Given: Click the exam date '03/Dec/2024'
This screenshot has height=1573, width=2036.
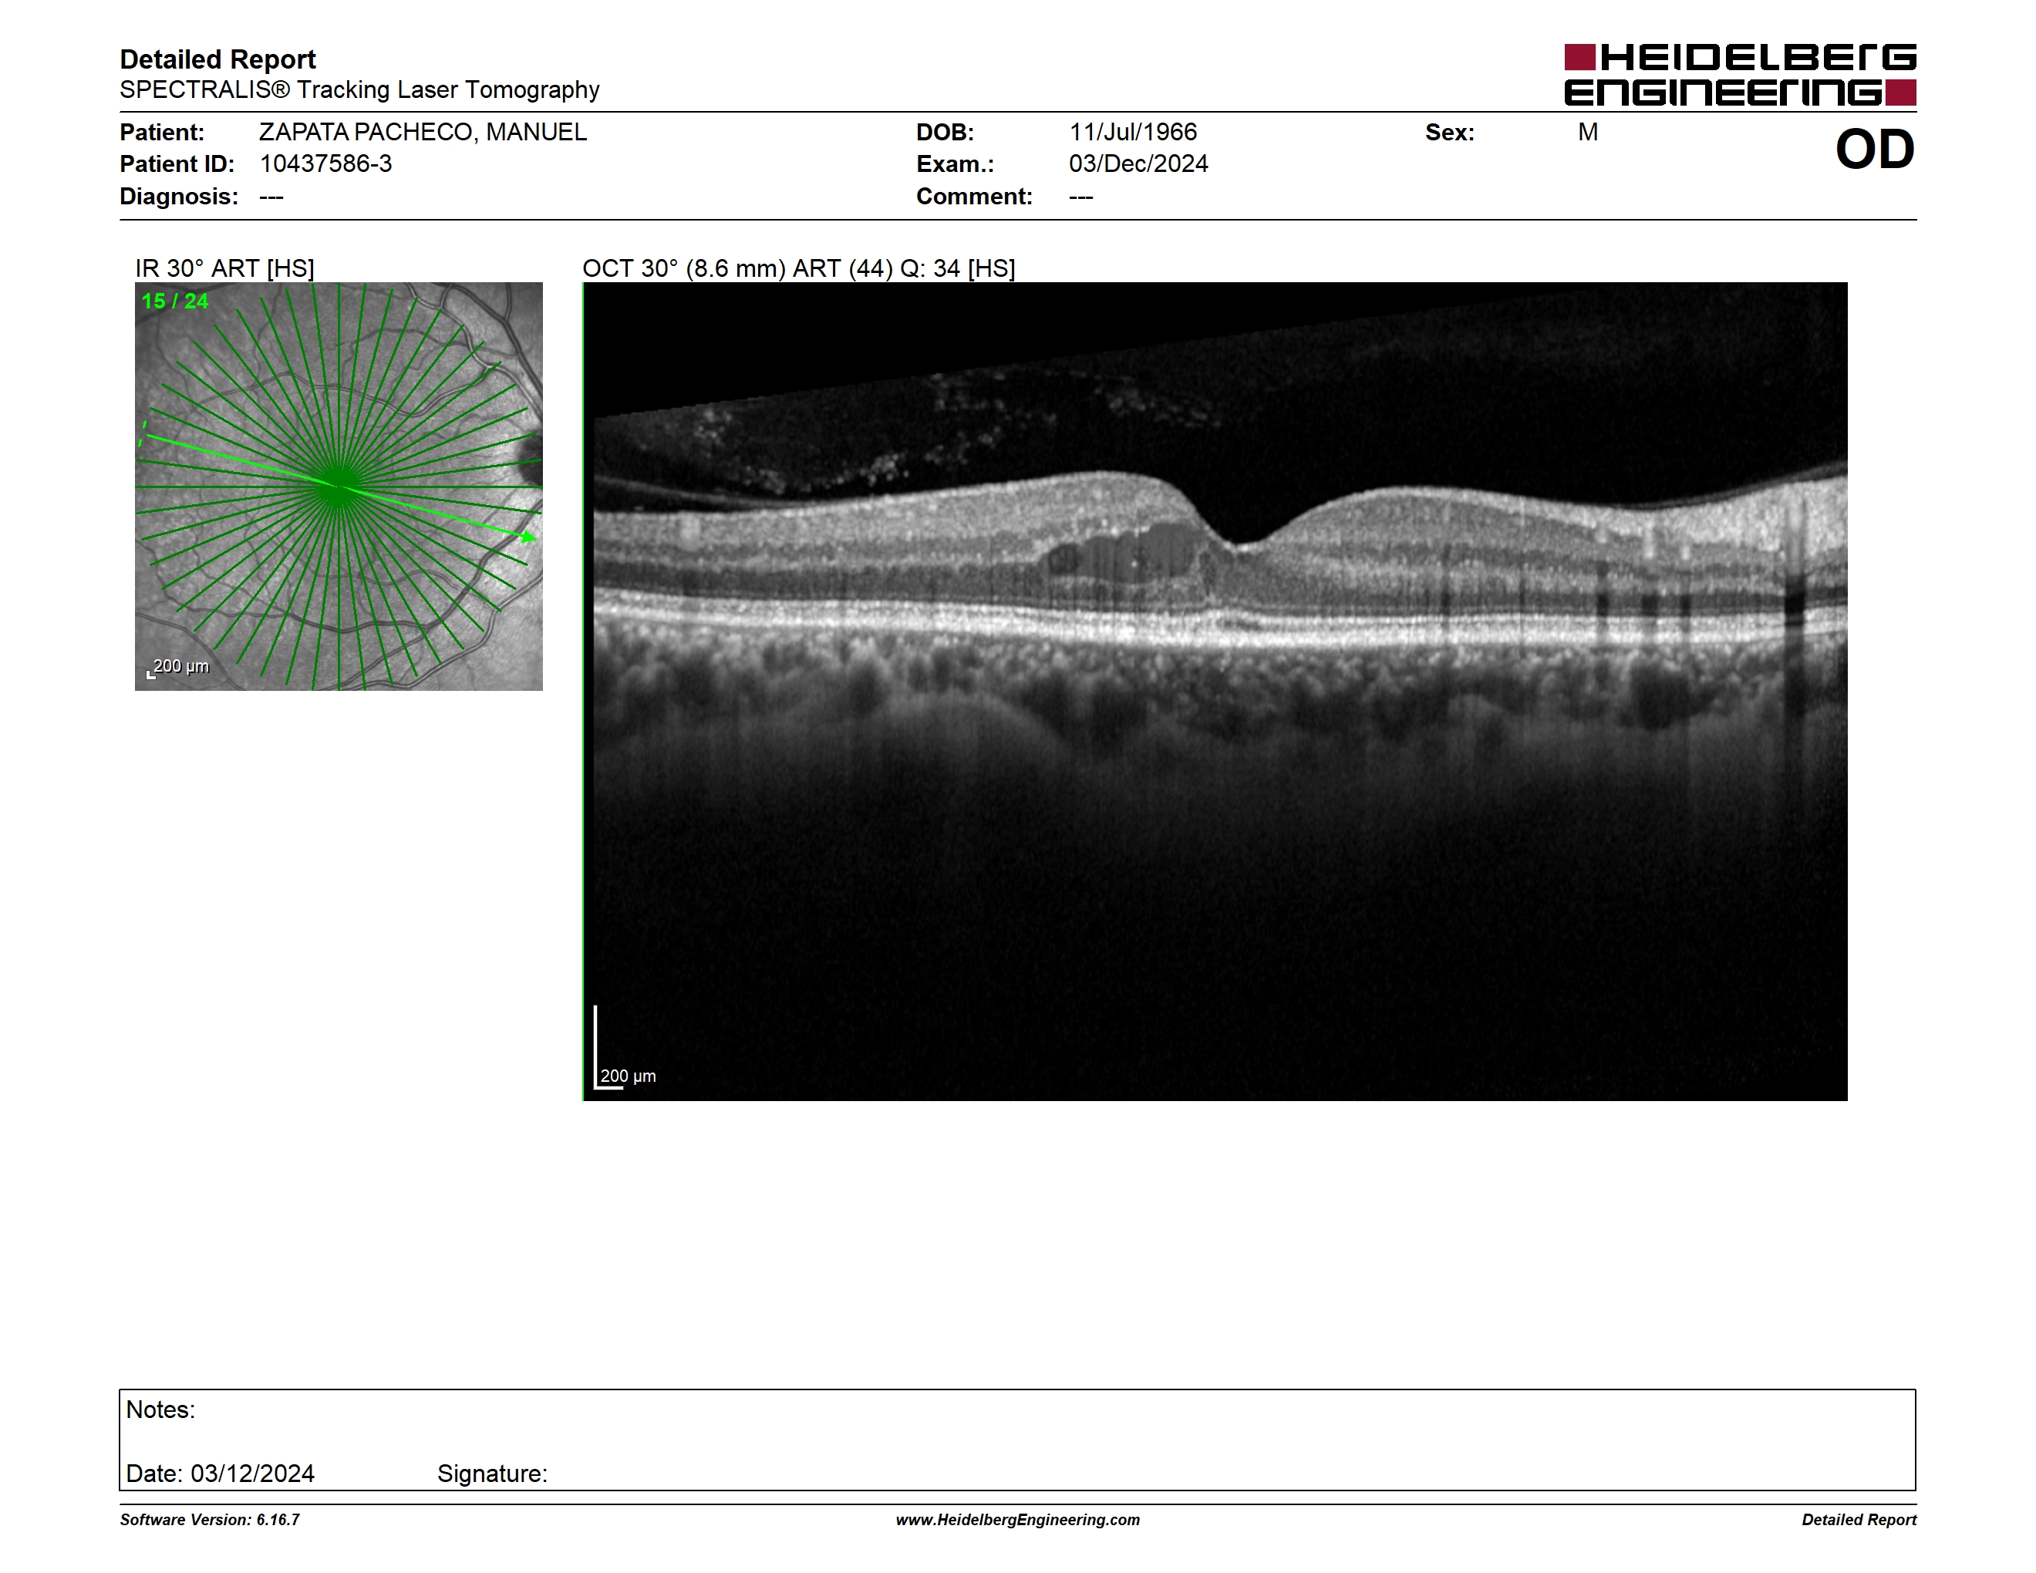Looking at the screenshot, I should point(1138,164).
